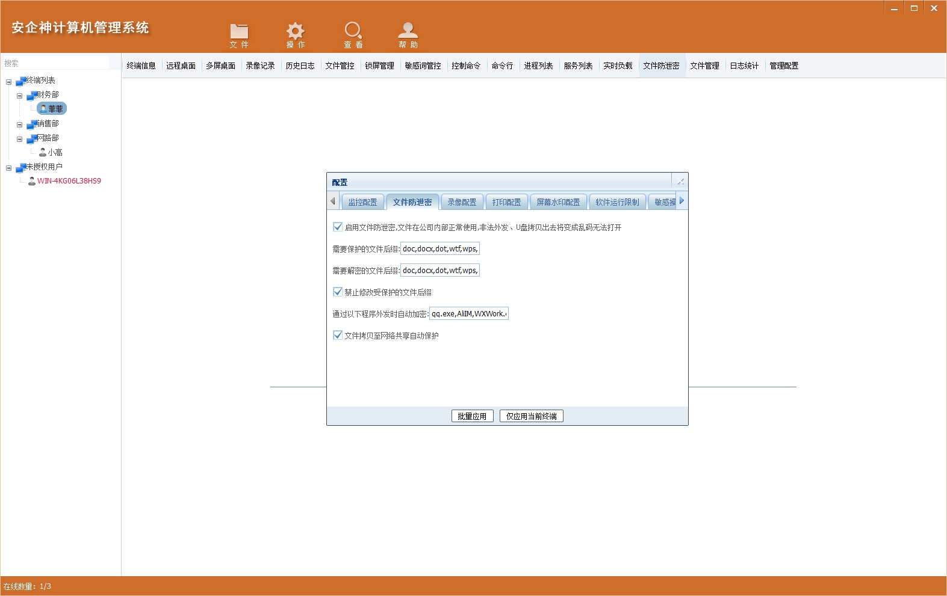Screen dimensions: 947x596
Task: Collapse the 财务部 tree node
Action: coord(20,96)
